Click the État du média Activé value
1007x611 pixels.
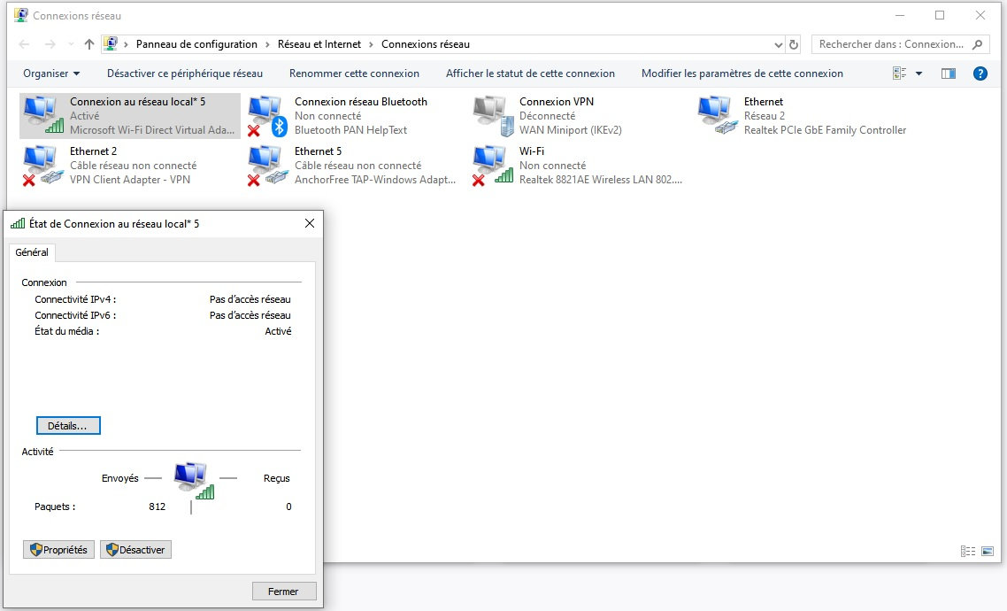click(278, 331)
